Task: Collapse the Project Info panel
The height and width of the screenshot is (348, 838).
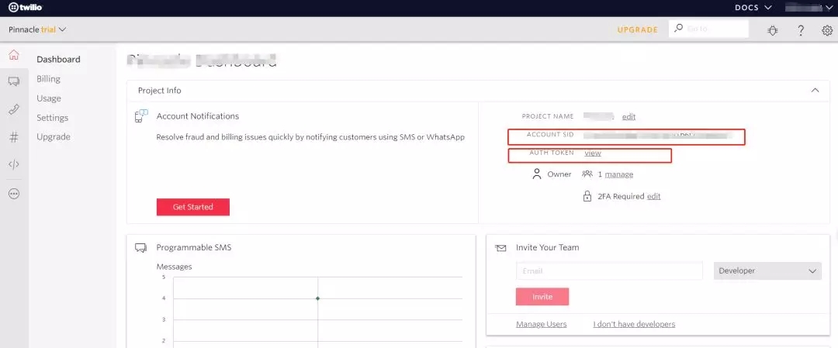Action: (815, 90)
